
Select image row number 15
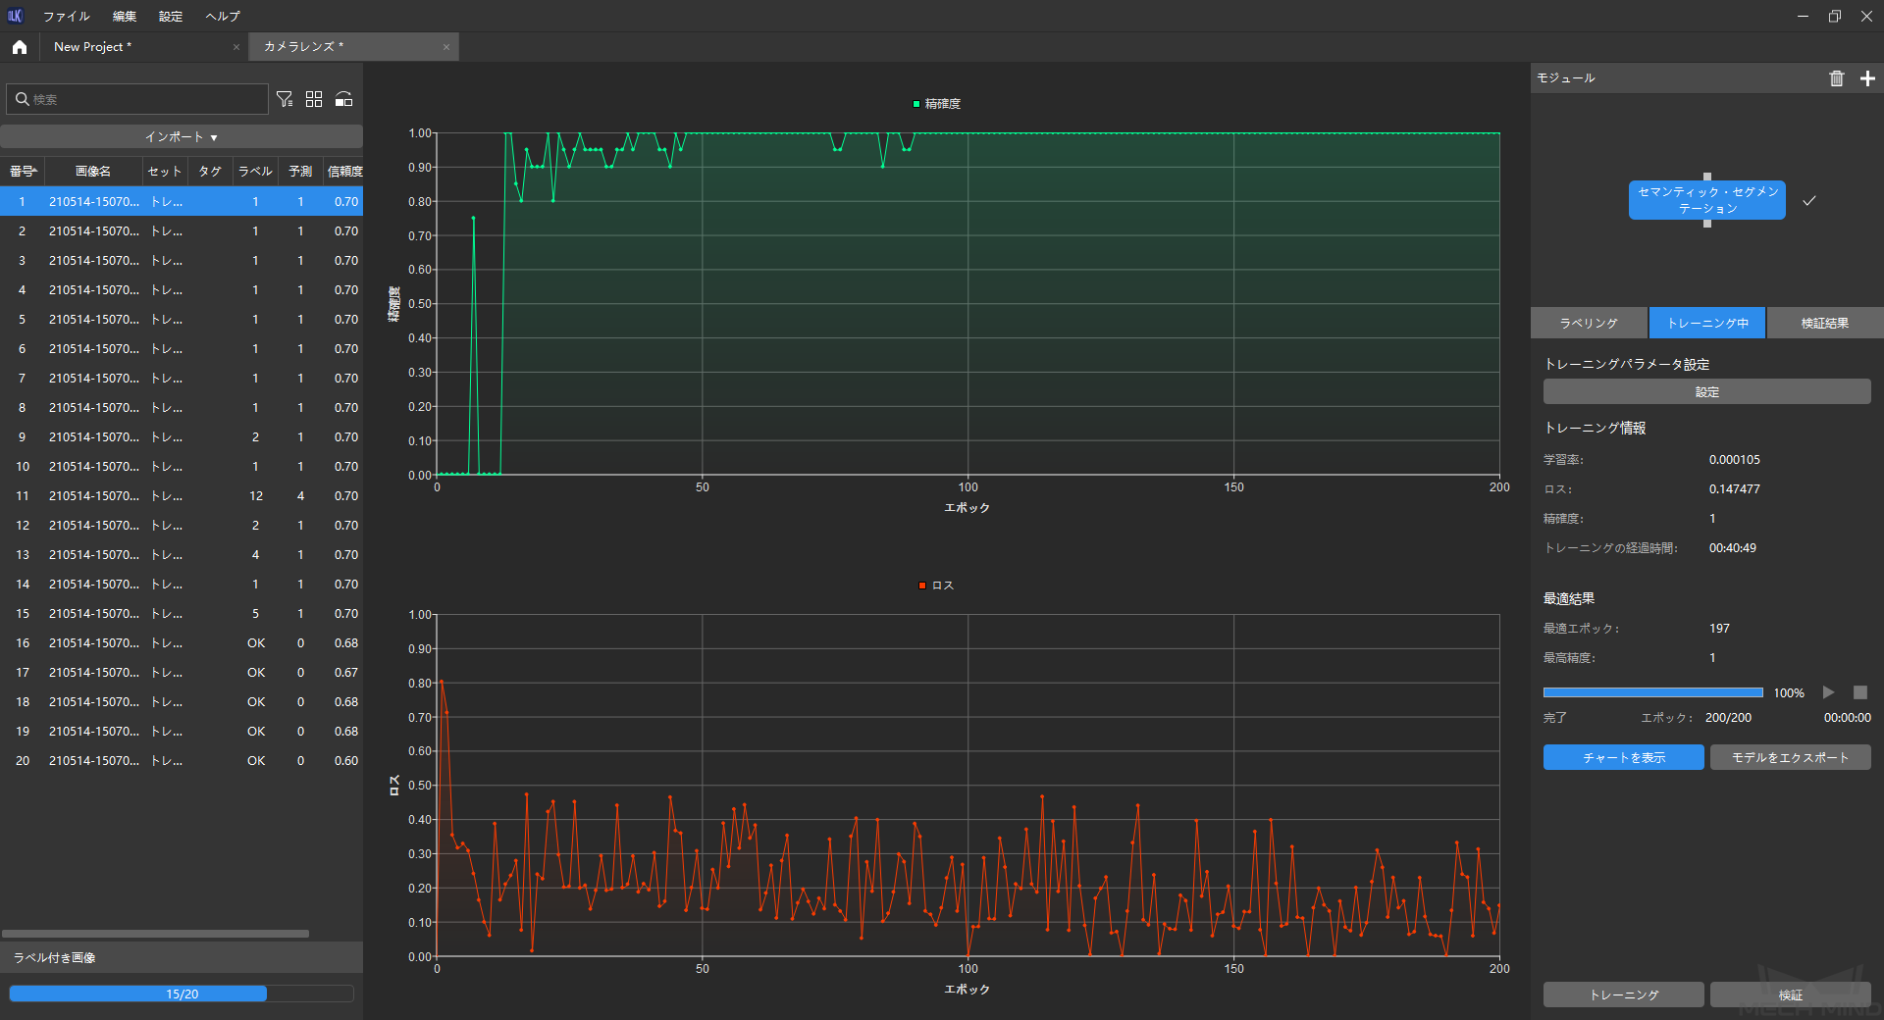pos(182,613)
